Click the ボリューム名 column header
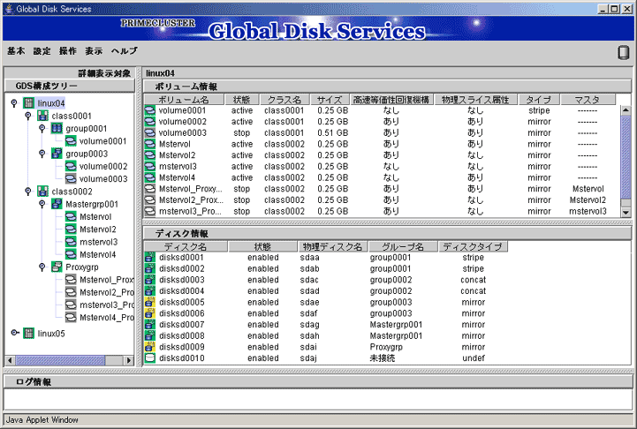637x429 pixels. (184, 100)
